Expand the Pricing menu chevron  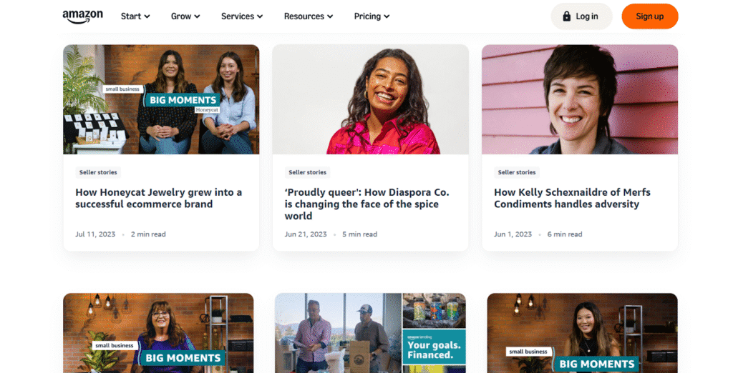click(387, 17)
